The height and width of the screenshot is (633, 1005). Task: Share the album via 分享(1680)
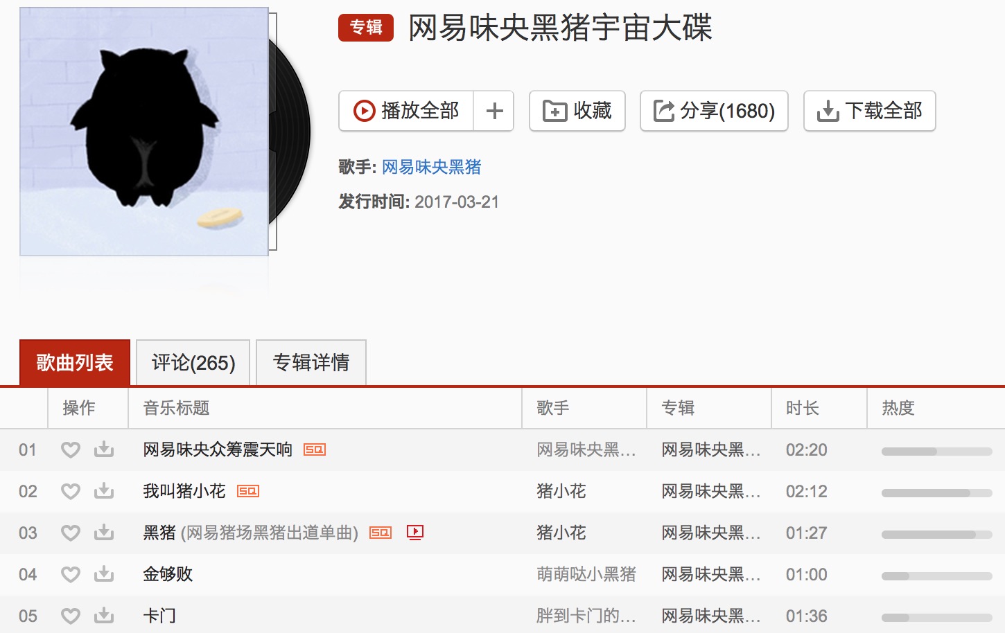(714, 111)
